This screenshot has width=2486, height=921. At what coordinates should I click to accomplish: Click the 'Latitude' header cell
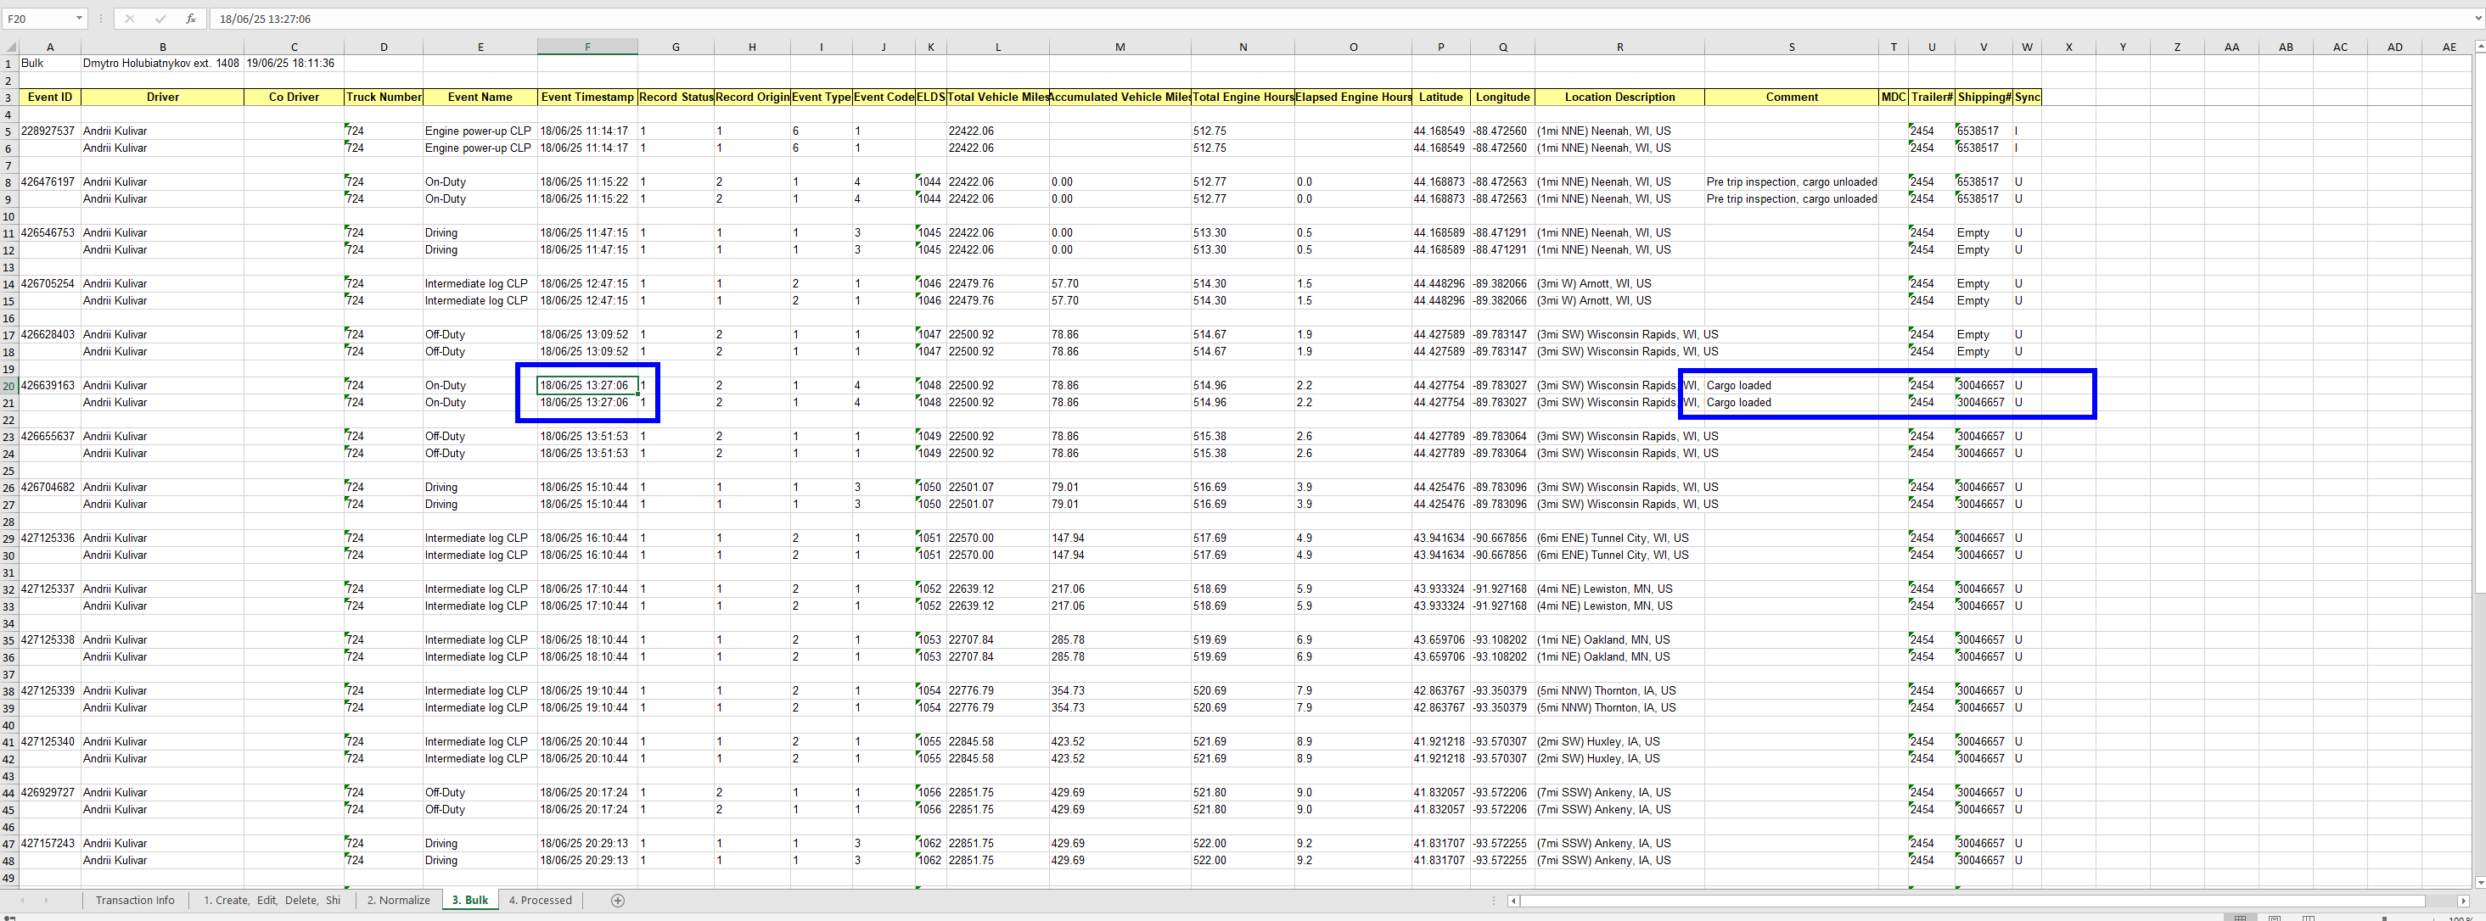pos(1439,98)
